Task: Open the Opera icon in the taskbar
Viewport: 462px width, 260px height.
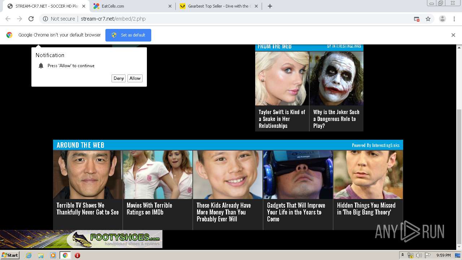Action: pyautogui.click(x=77, y=255)
